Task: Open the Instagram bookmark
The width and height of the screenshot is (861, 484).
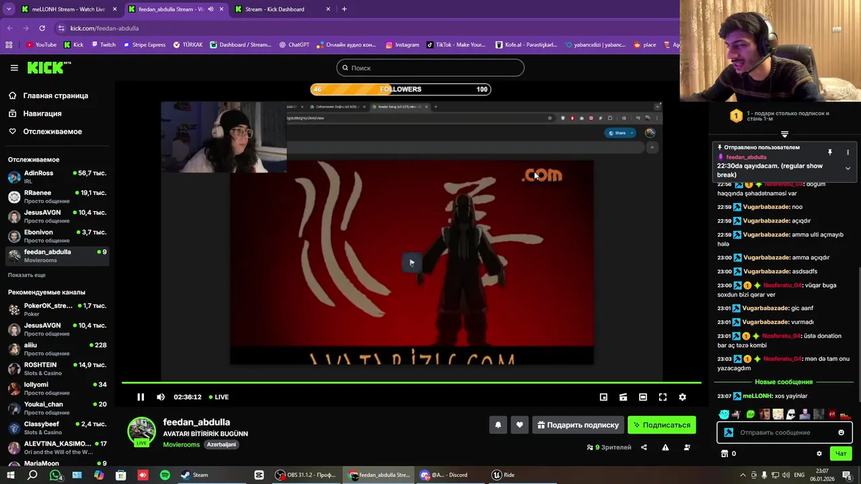Action: coord(402,45)
